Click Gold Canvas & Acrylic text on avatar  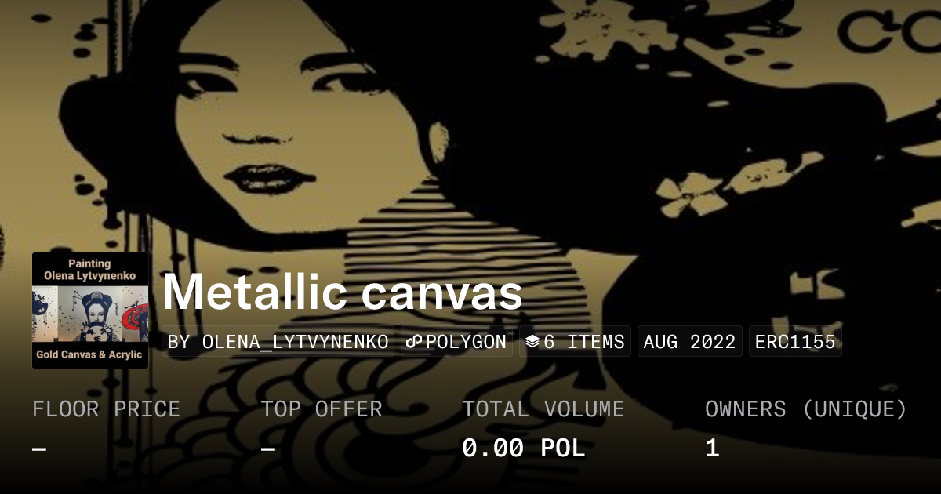point(90,355)
